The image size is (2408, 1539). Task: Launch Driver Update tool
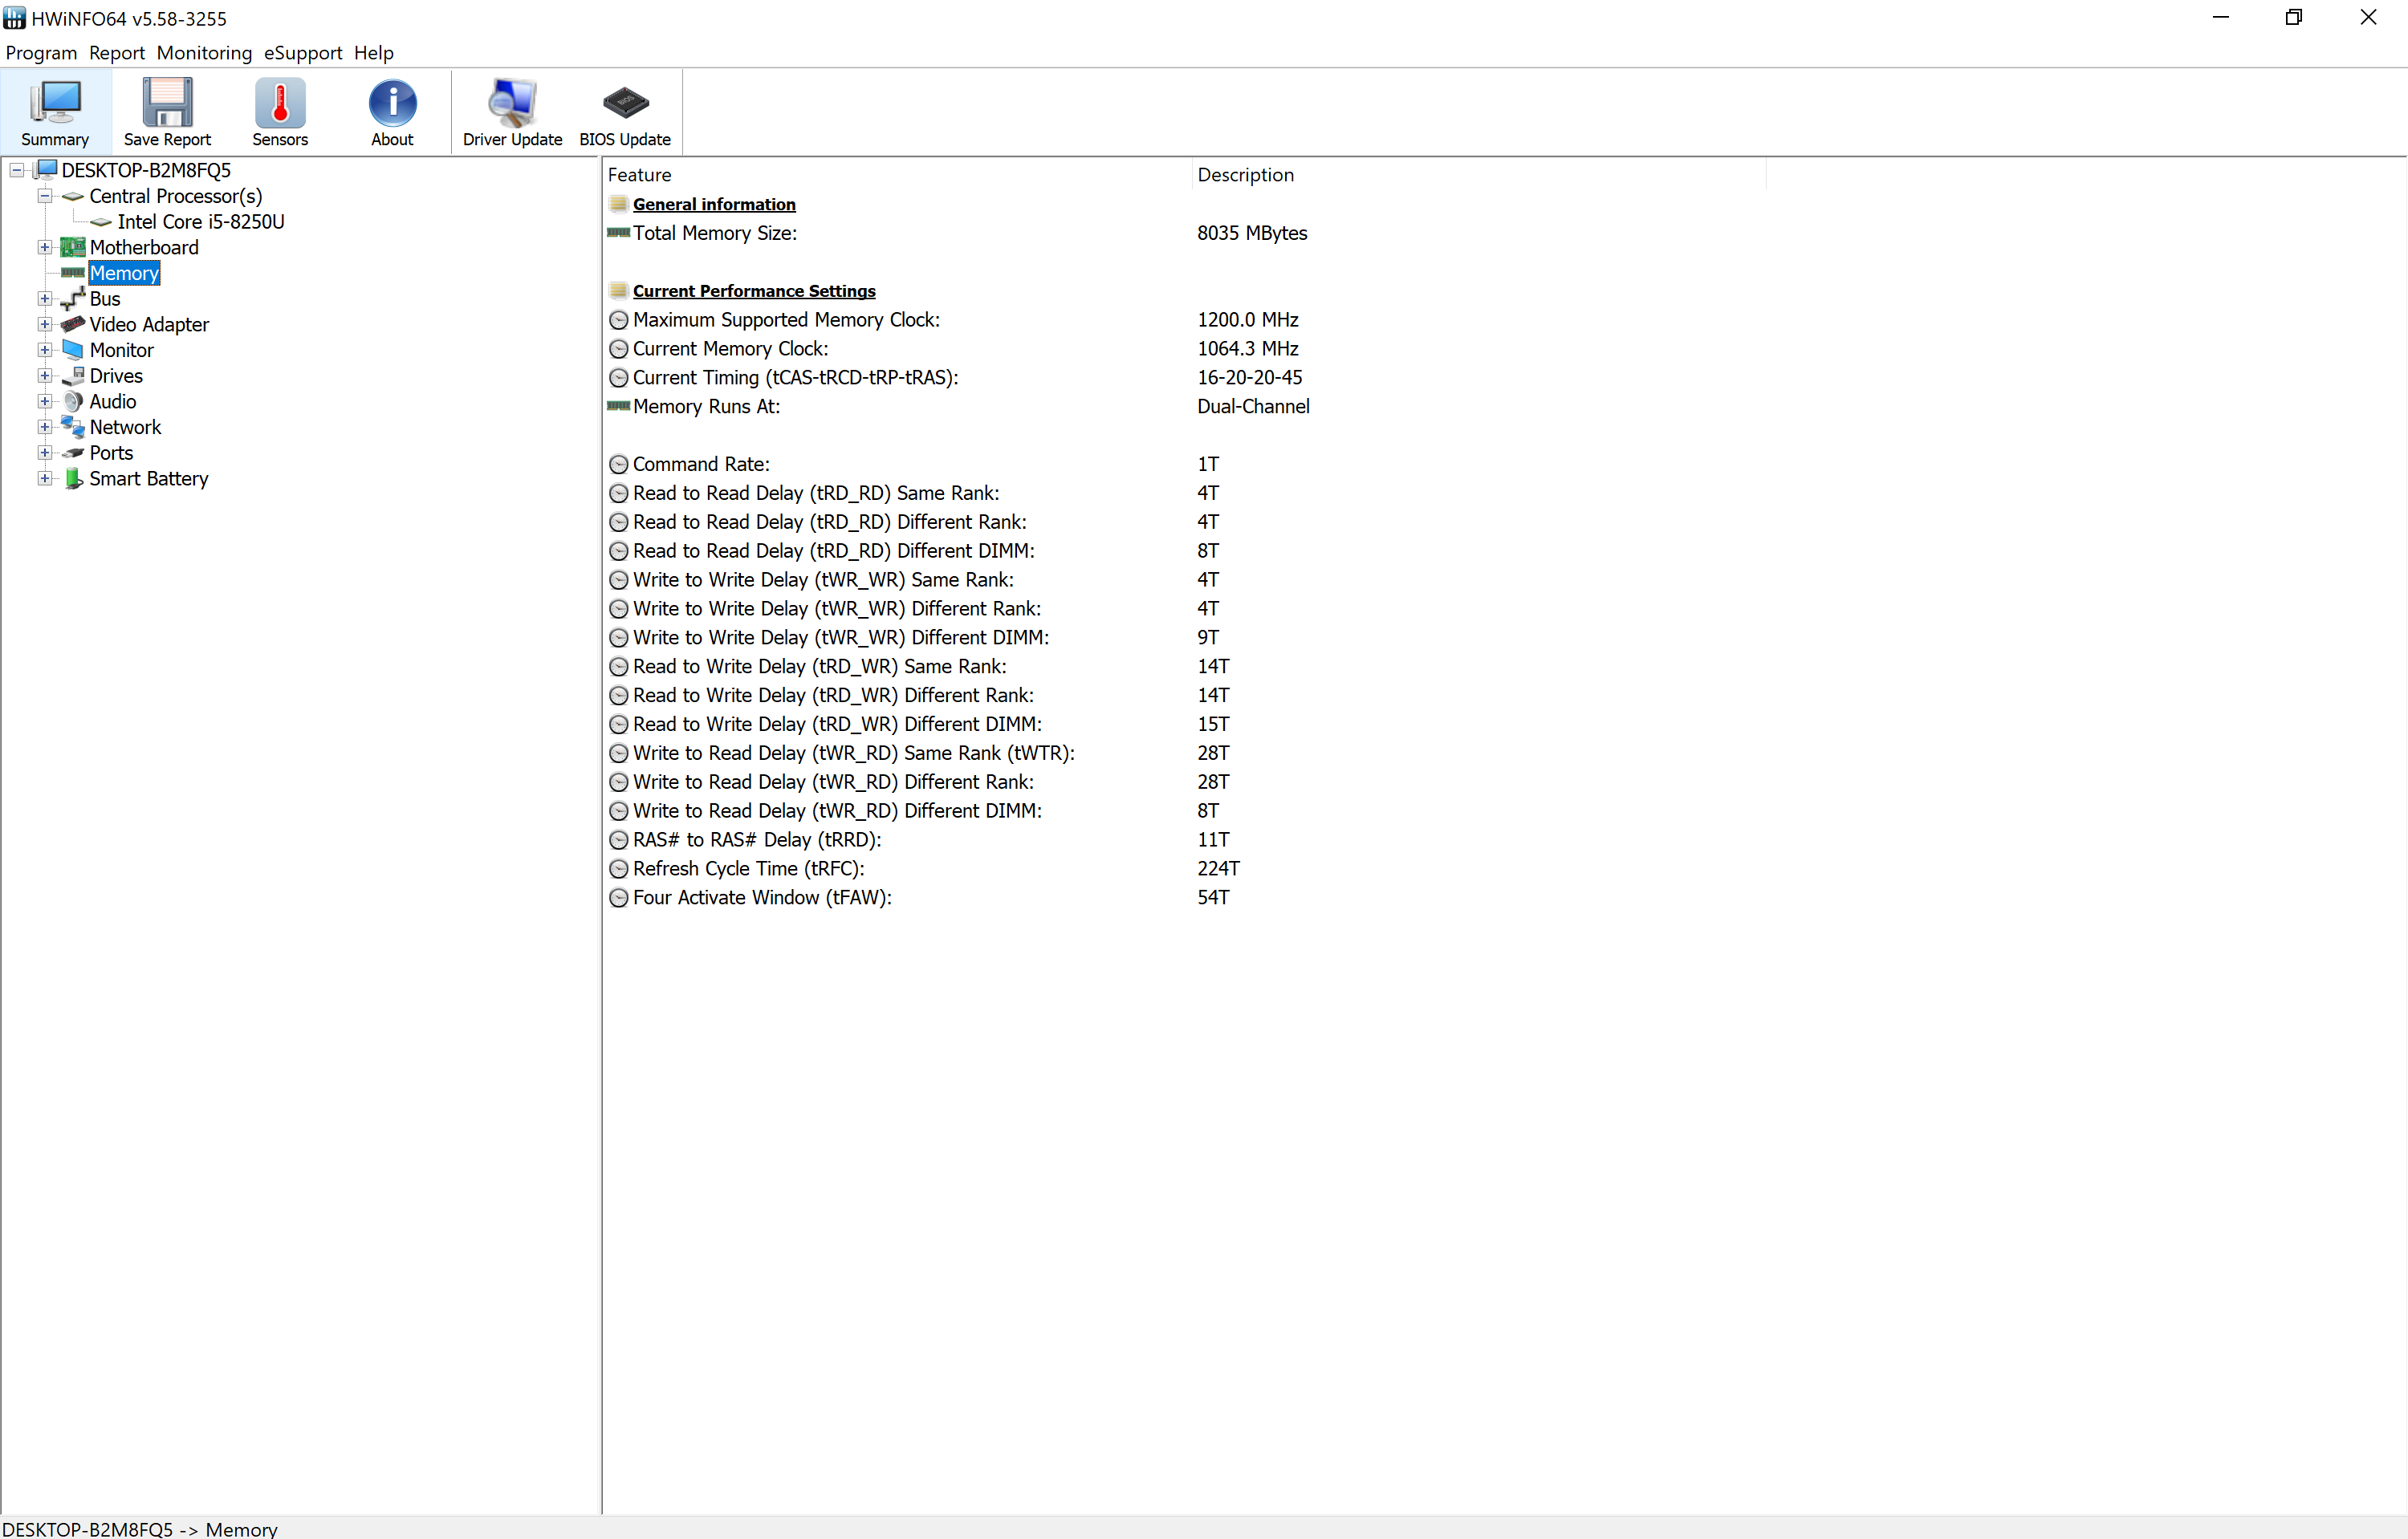pos(512,112)
